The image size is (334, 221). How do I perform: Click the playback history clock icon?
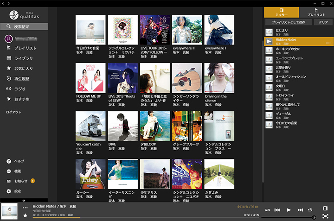pyautogui.click(x=9, y=78)
